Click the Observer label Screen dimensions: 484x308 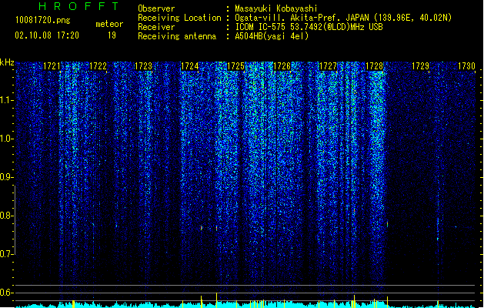156,8
